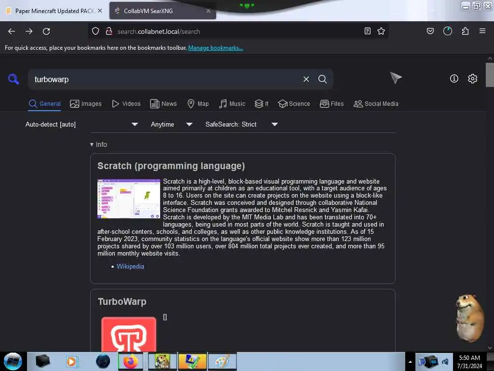Select the Music search category
494x371 pixels.
[x=232, y=104]
